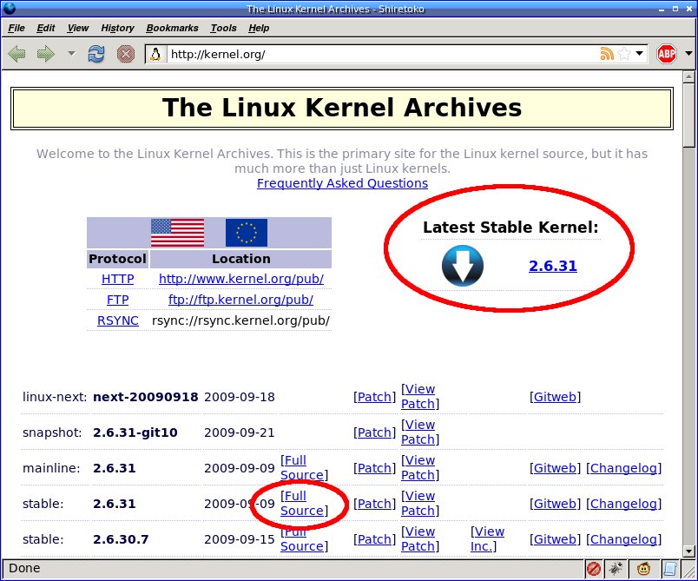
Task: Subscribe via RSS feed icon in address bar
Action: tap(607, 54)
